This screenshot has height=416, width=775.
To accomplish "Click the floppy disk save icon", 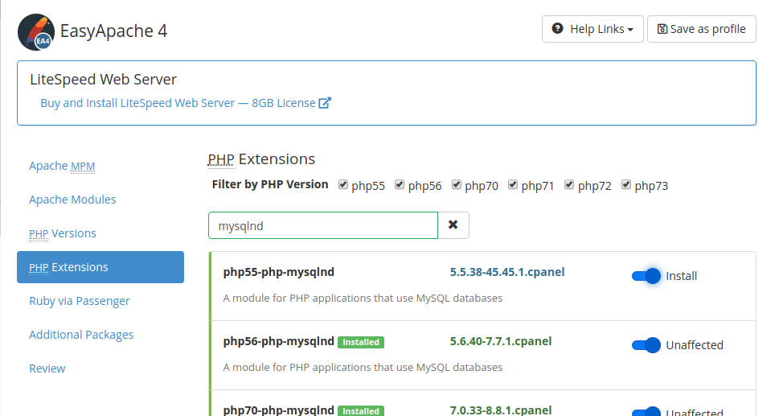I will pos(662,29).
